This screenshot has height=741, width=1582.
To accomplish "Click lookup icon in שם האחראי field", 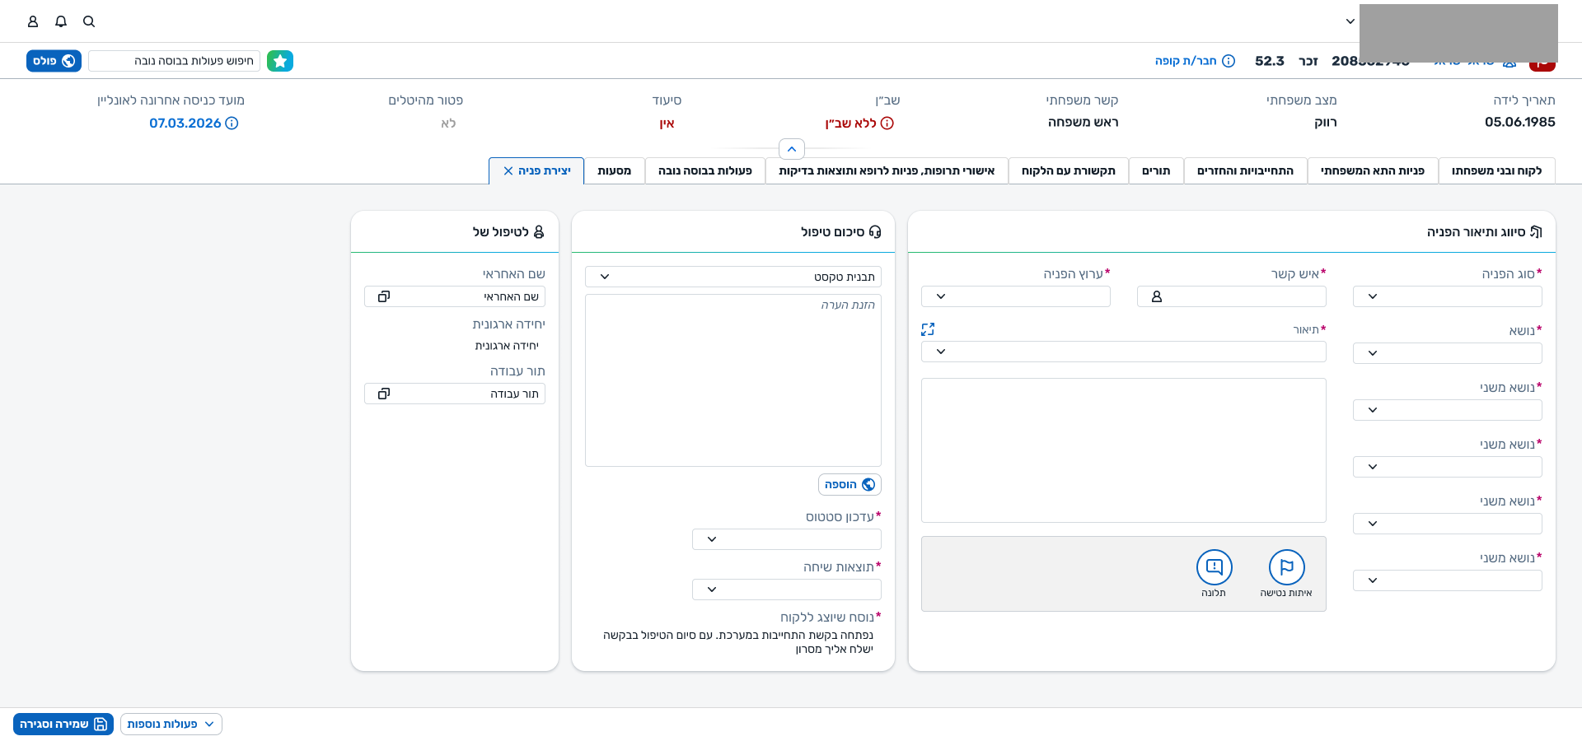I will click(x=383, y=296).
